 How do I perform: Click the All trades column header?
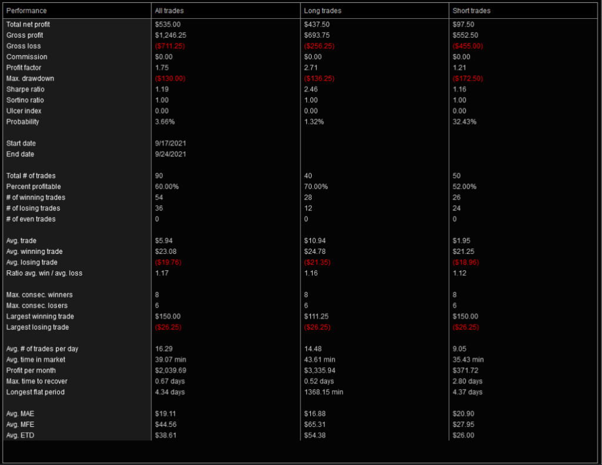click(169, 11)
